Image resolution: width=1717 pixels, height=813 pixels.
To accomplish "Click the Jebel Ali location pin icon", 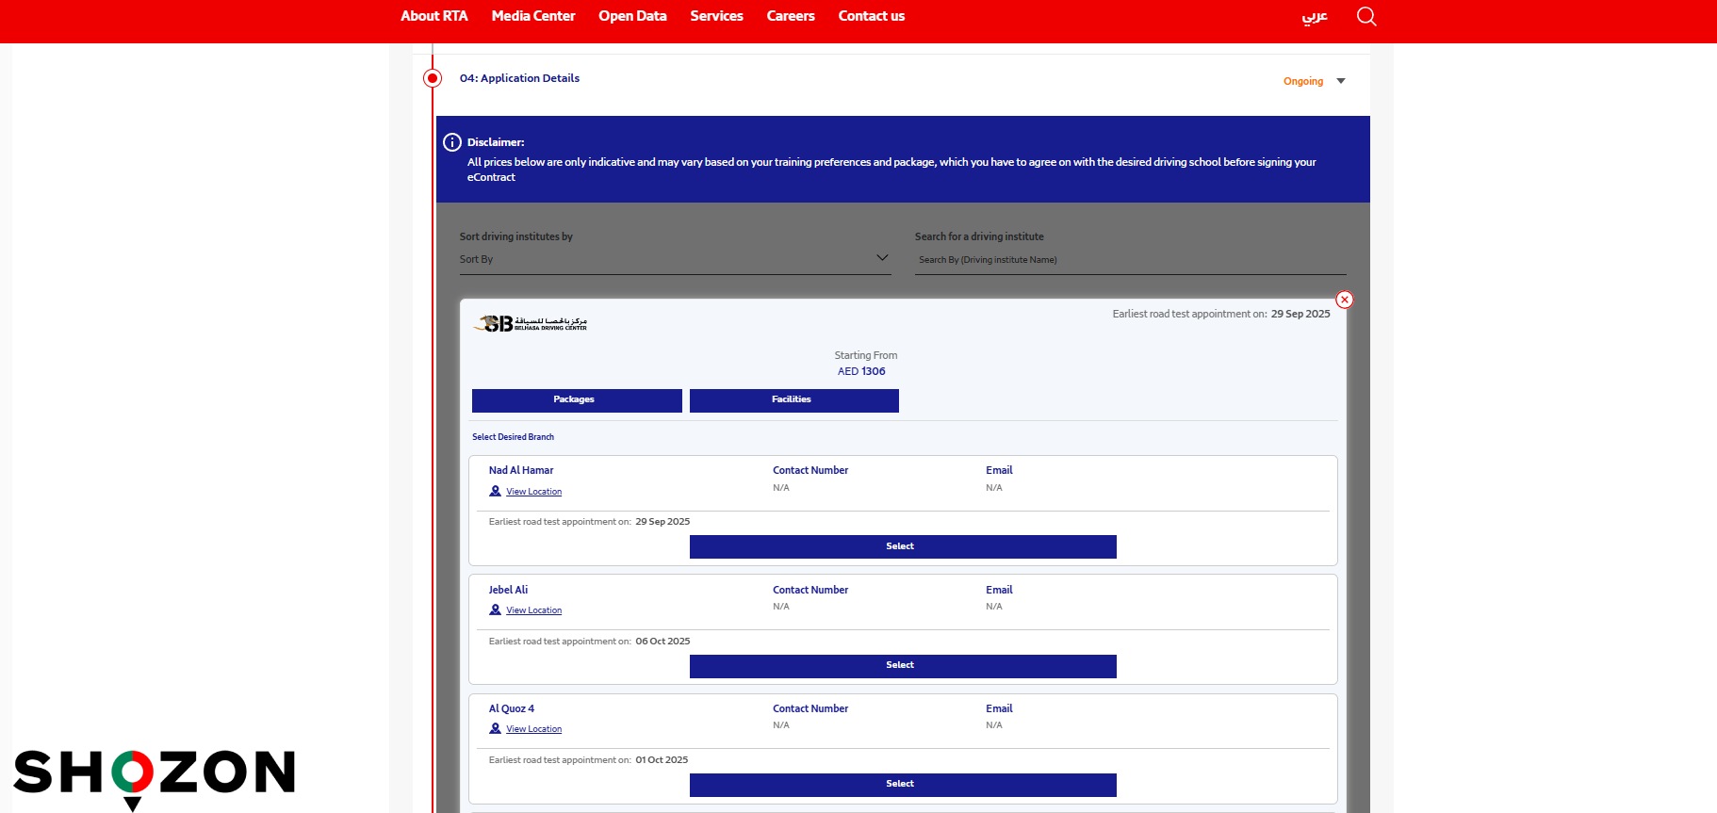I will click(495, 610).
